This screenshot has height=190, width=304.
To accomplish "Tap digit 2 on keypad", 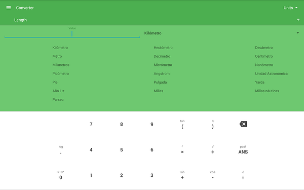I will tap(122, 175).
